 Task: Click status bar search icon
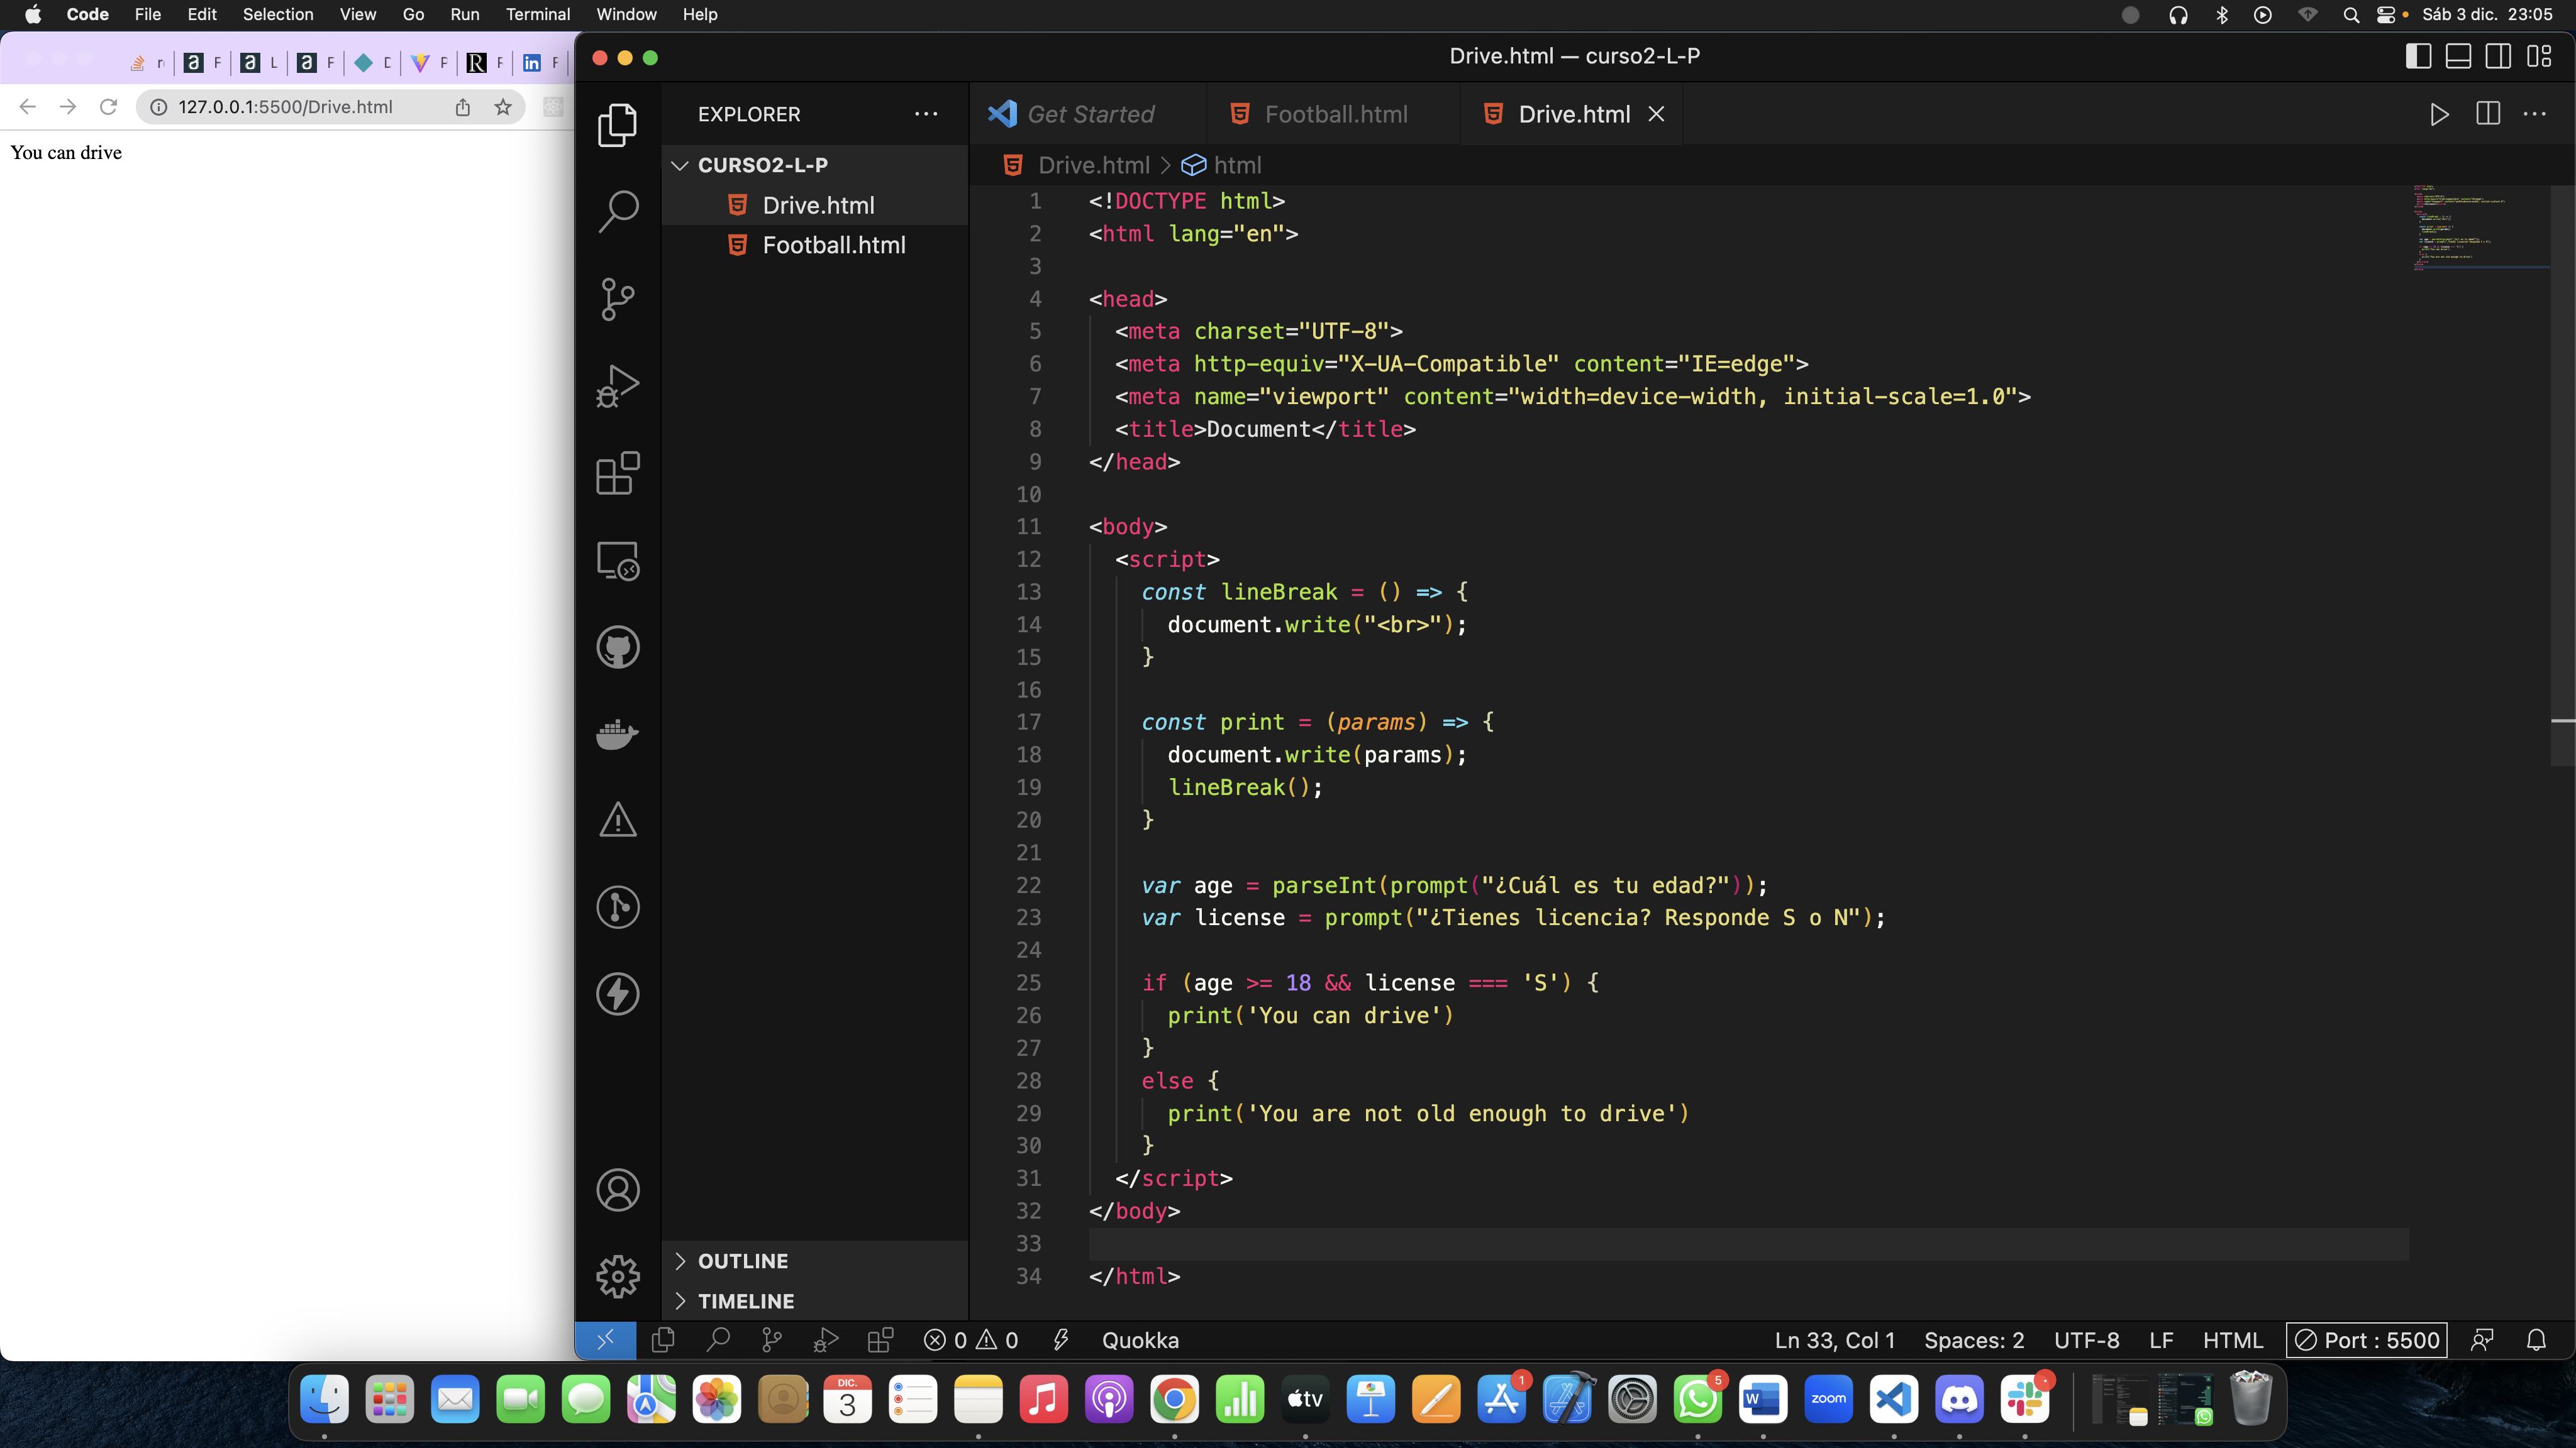718,1340
